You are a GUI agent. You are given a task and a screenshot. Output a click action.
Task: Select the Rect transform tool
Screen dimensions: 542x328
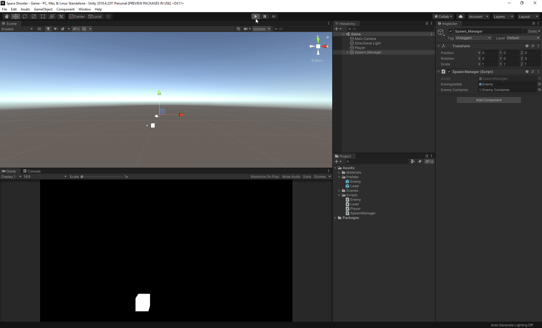43,16
